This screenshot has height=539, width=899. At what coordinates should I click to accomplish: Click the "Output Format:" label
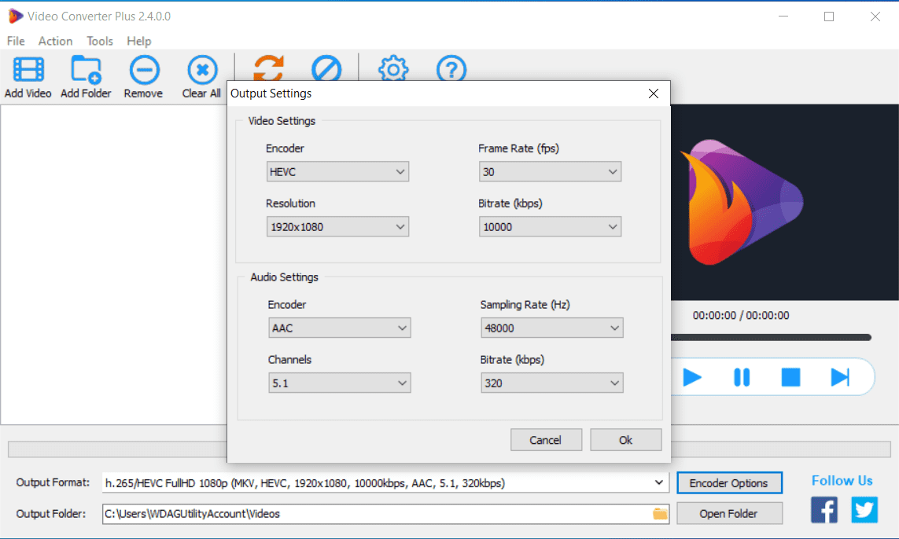point(53,482)
